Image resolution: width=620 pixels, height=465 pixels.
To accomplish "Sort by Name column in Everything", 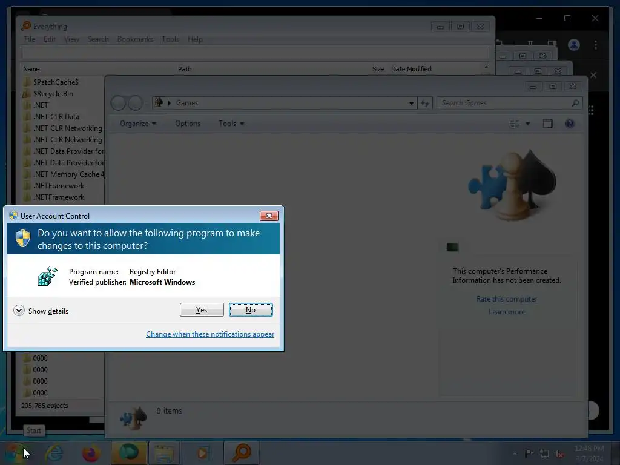I will [31, 69].
